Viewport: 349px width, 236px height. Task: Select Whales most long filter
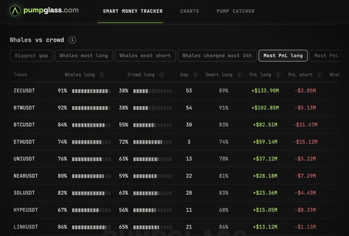click(x=84, y=55)
